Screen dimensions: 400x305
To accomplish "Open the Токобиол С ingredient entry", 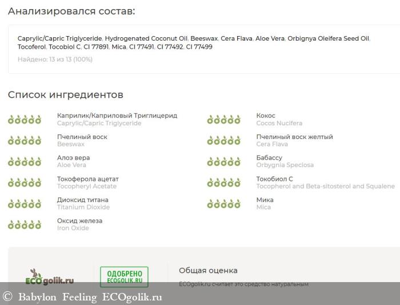I will [274, 179].
